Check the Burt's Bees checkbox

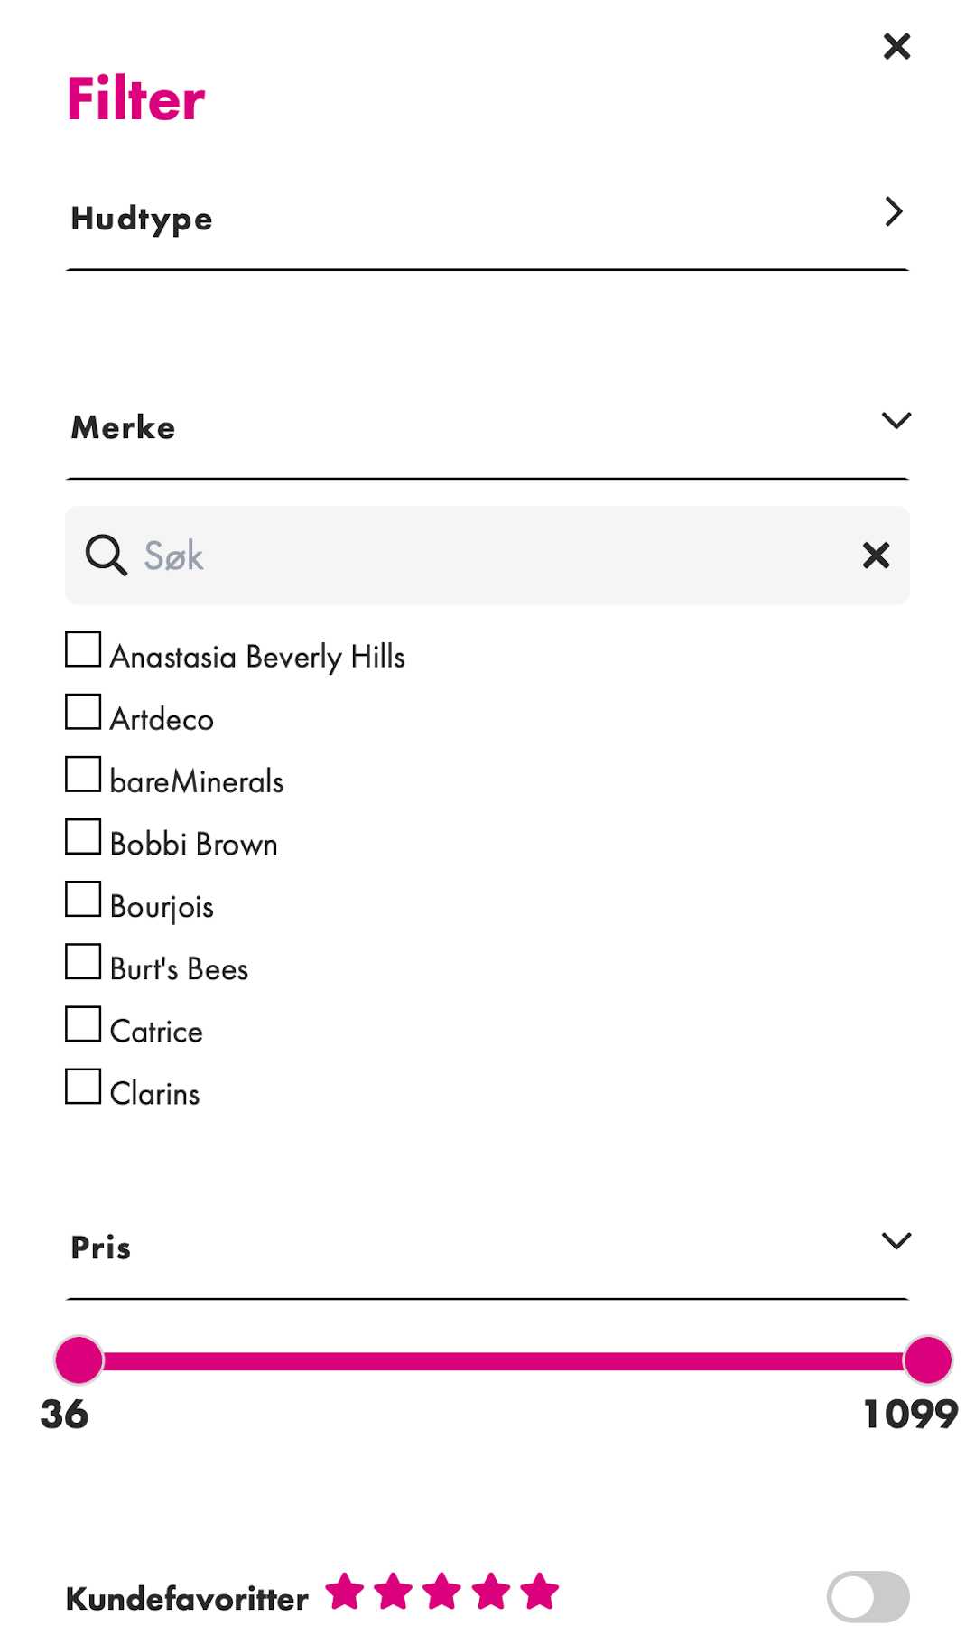coord(82,961)
